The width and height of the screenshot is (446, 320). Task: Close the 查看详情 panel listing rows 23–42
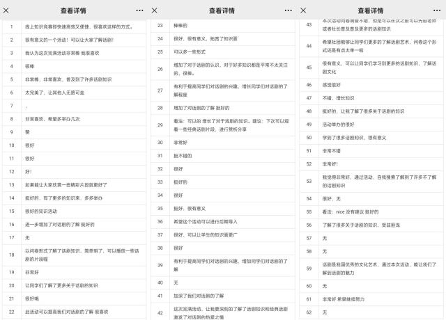click(155, 10)
